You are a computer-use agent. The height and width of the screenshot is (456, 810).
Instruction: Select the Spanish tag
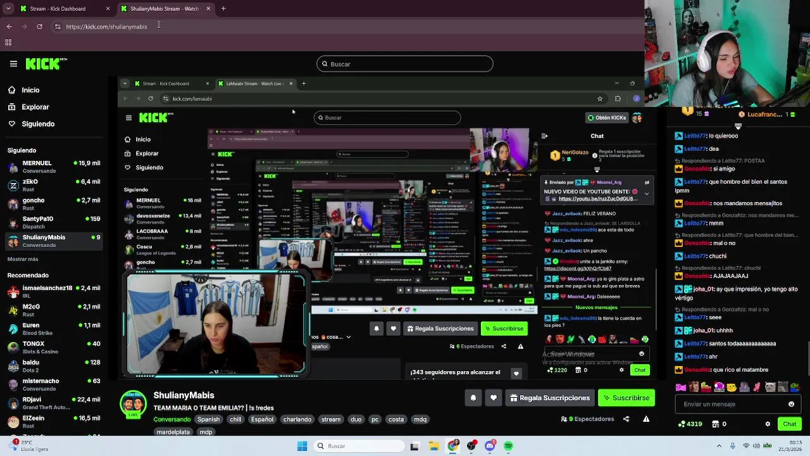coord(208,419)
